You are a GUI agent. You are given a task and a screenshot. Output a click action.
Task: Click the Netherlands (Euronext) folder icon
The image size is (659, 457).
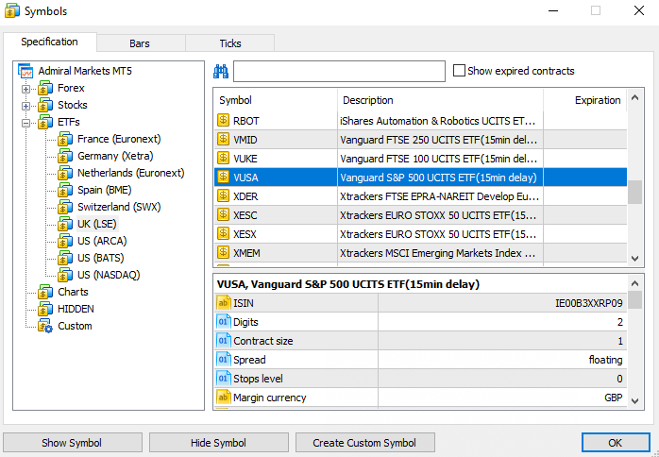65,173
